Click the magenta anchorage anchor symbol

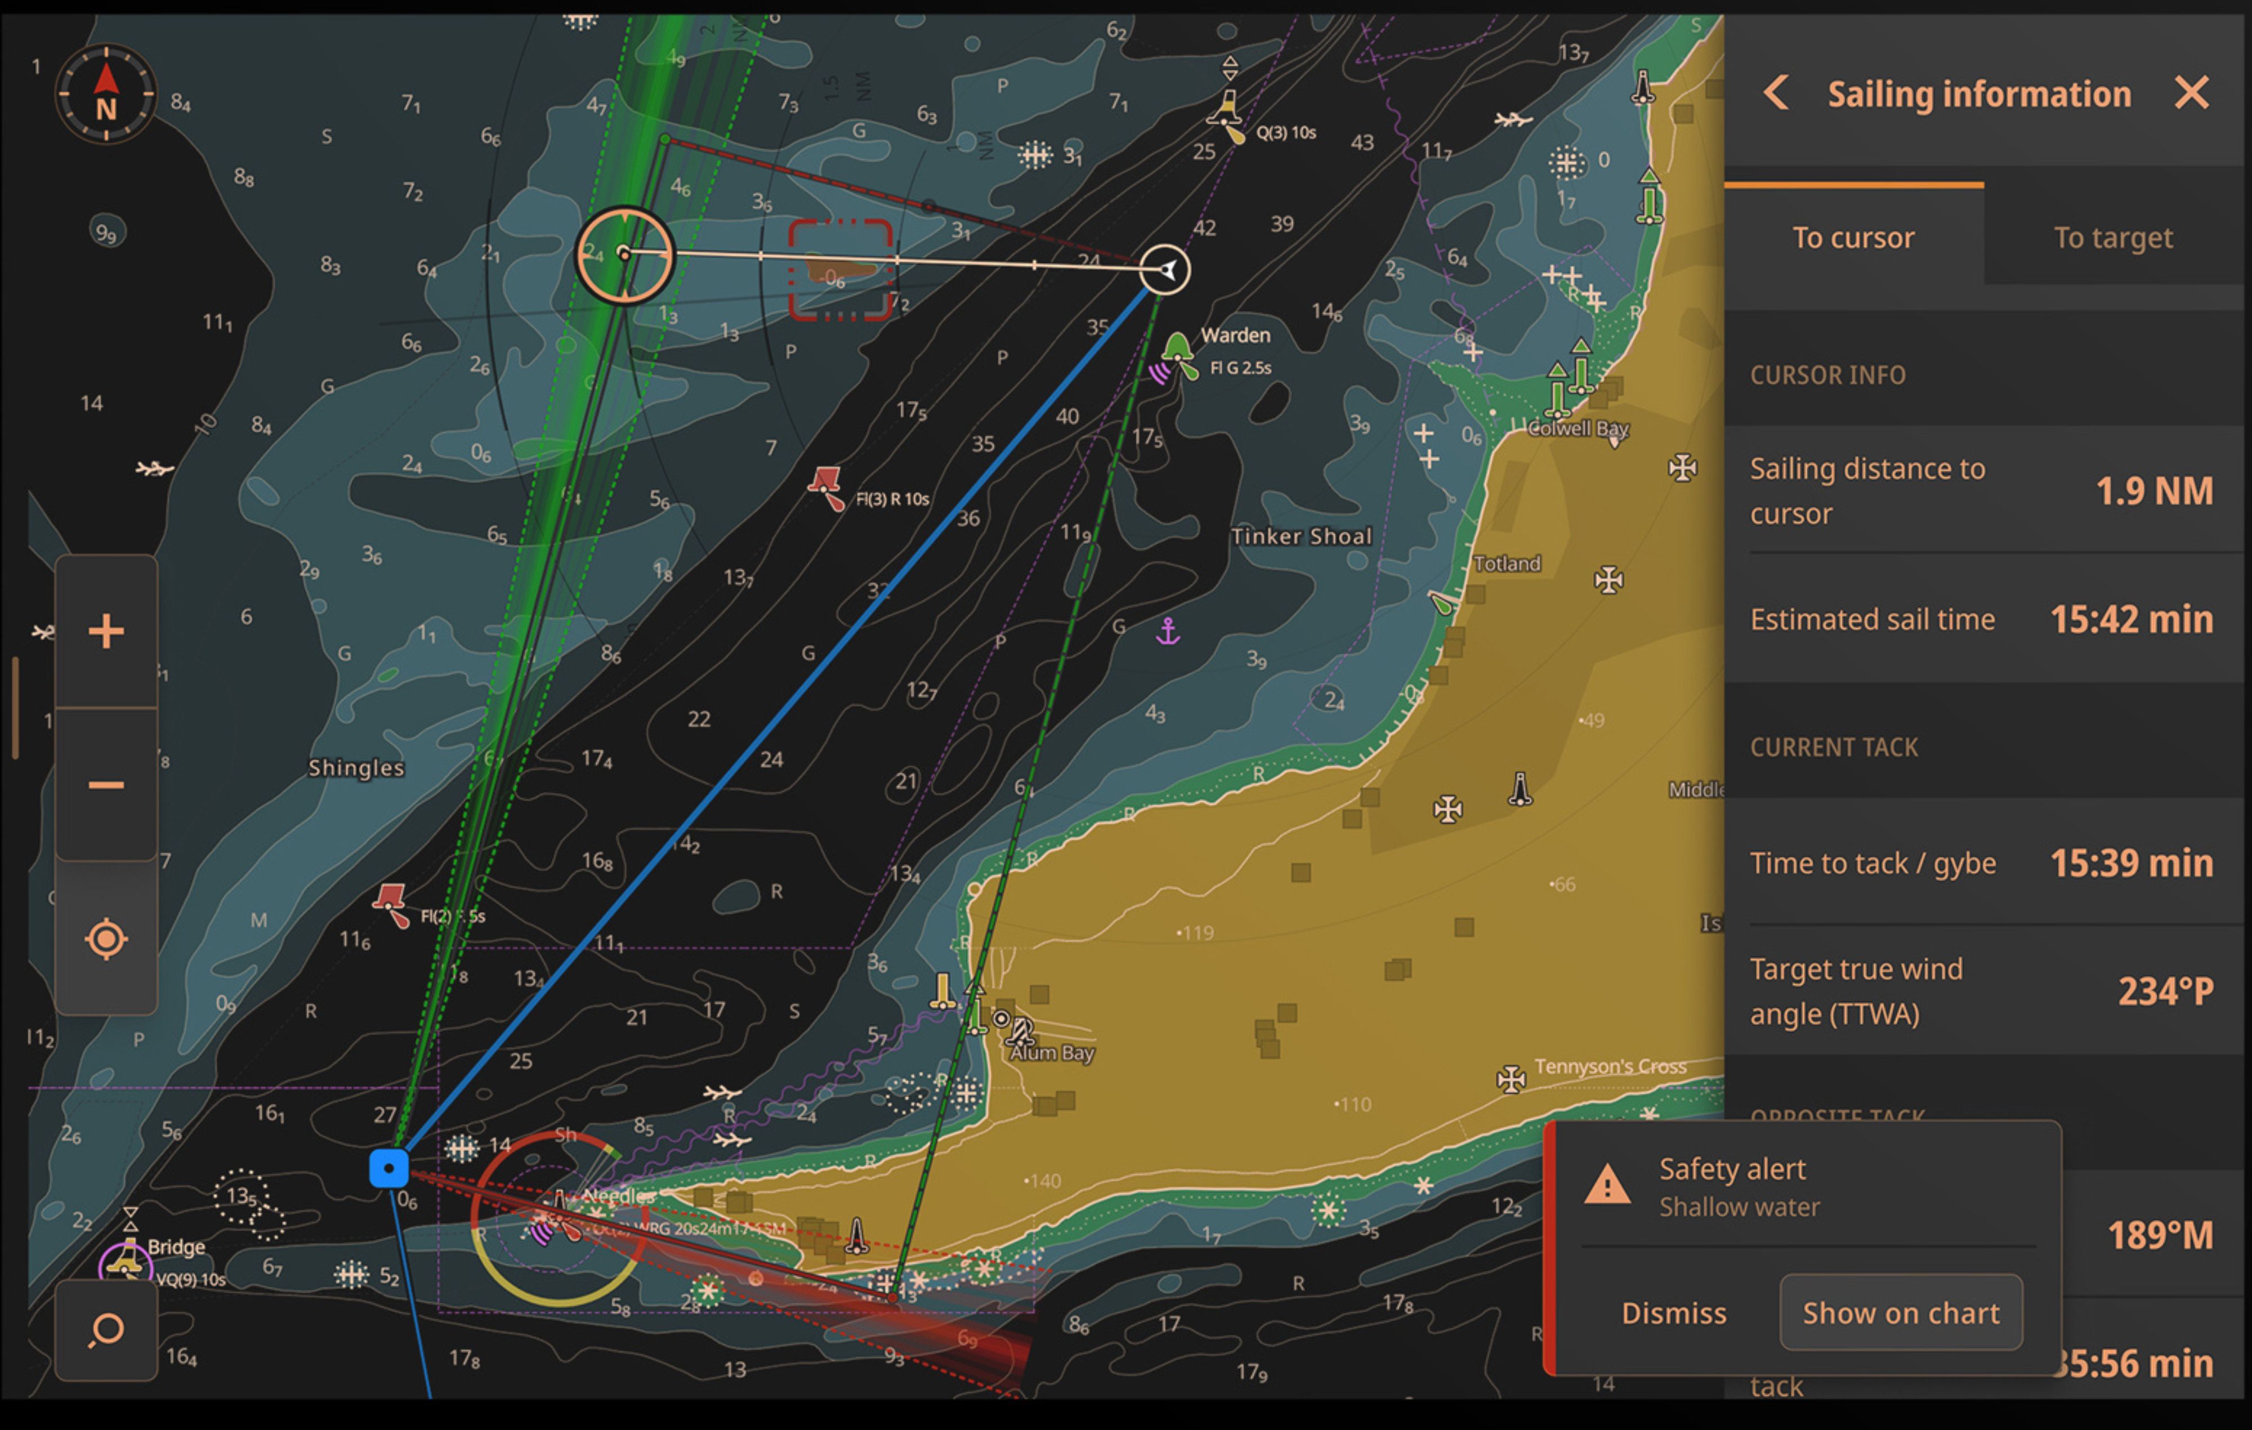(x=1167, y=631)
